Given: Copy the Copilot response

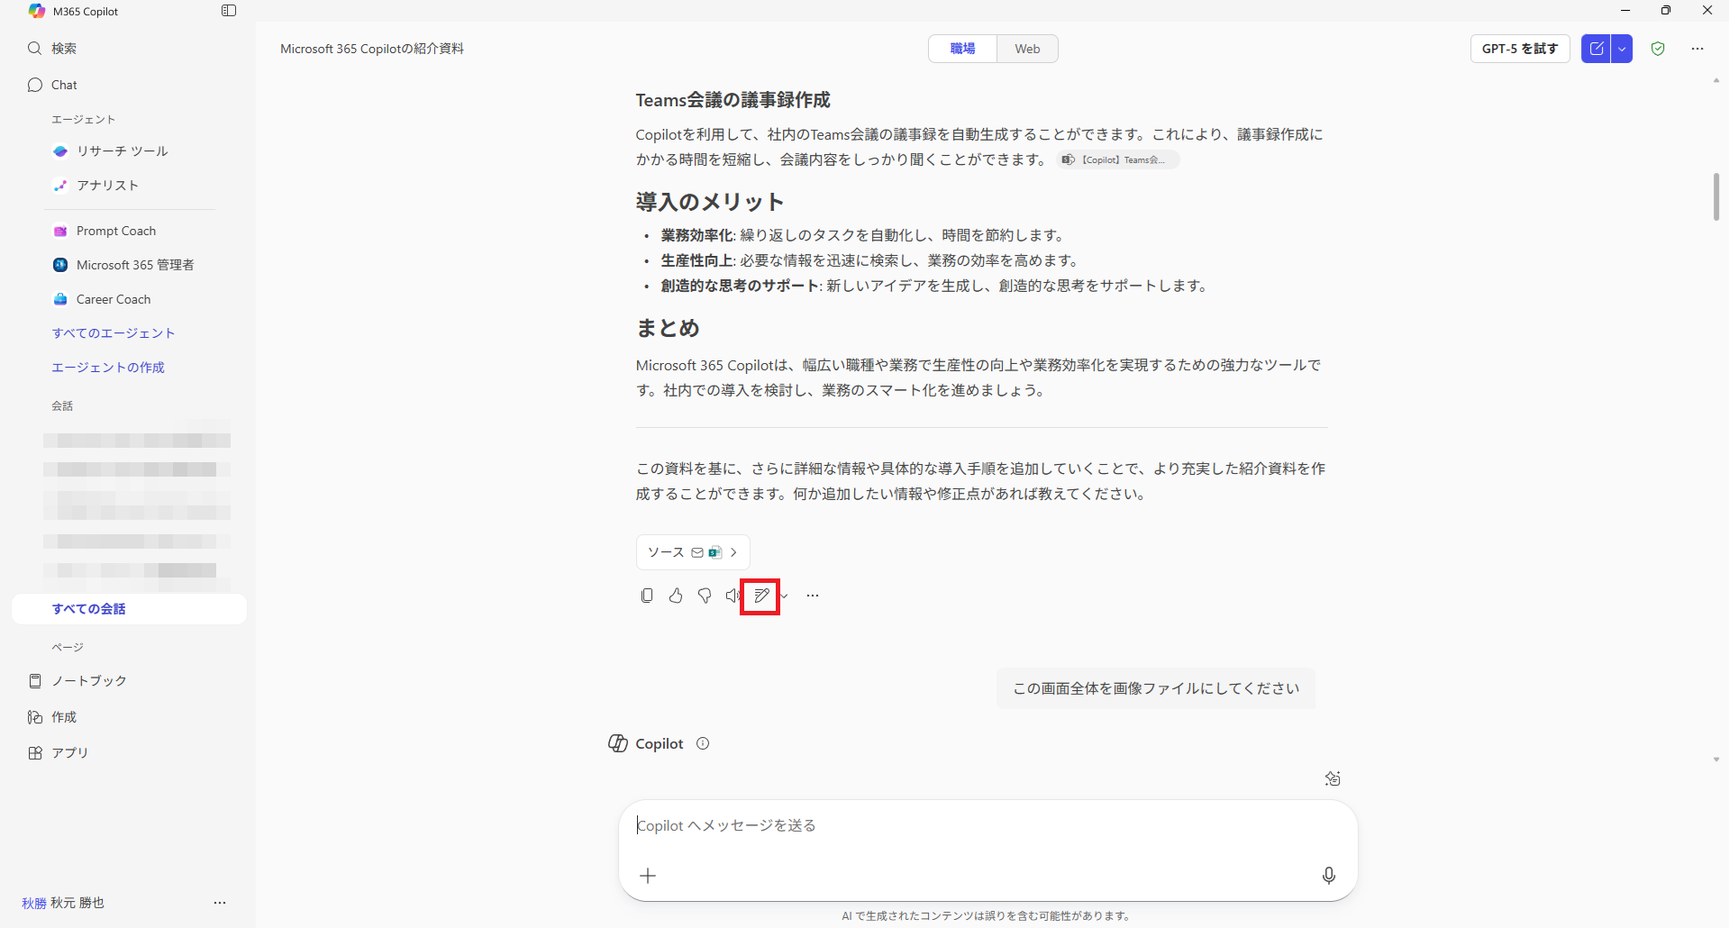Looking at the screenshot, I should click(647, 596).
